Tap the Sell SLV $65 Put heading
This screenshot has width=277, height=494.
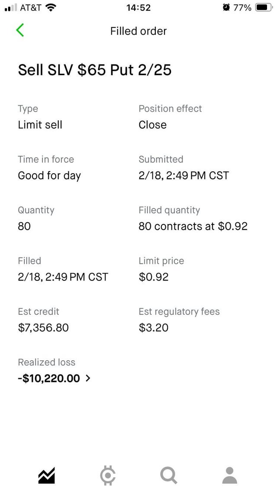click(95, 70)
